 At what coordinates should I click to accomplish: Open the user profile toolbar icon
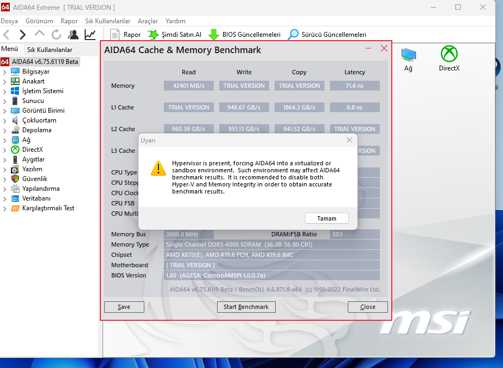pyautogui.click(x=73, y=34)
